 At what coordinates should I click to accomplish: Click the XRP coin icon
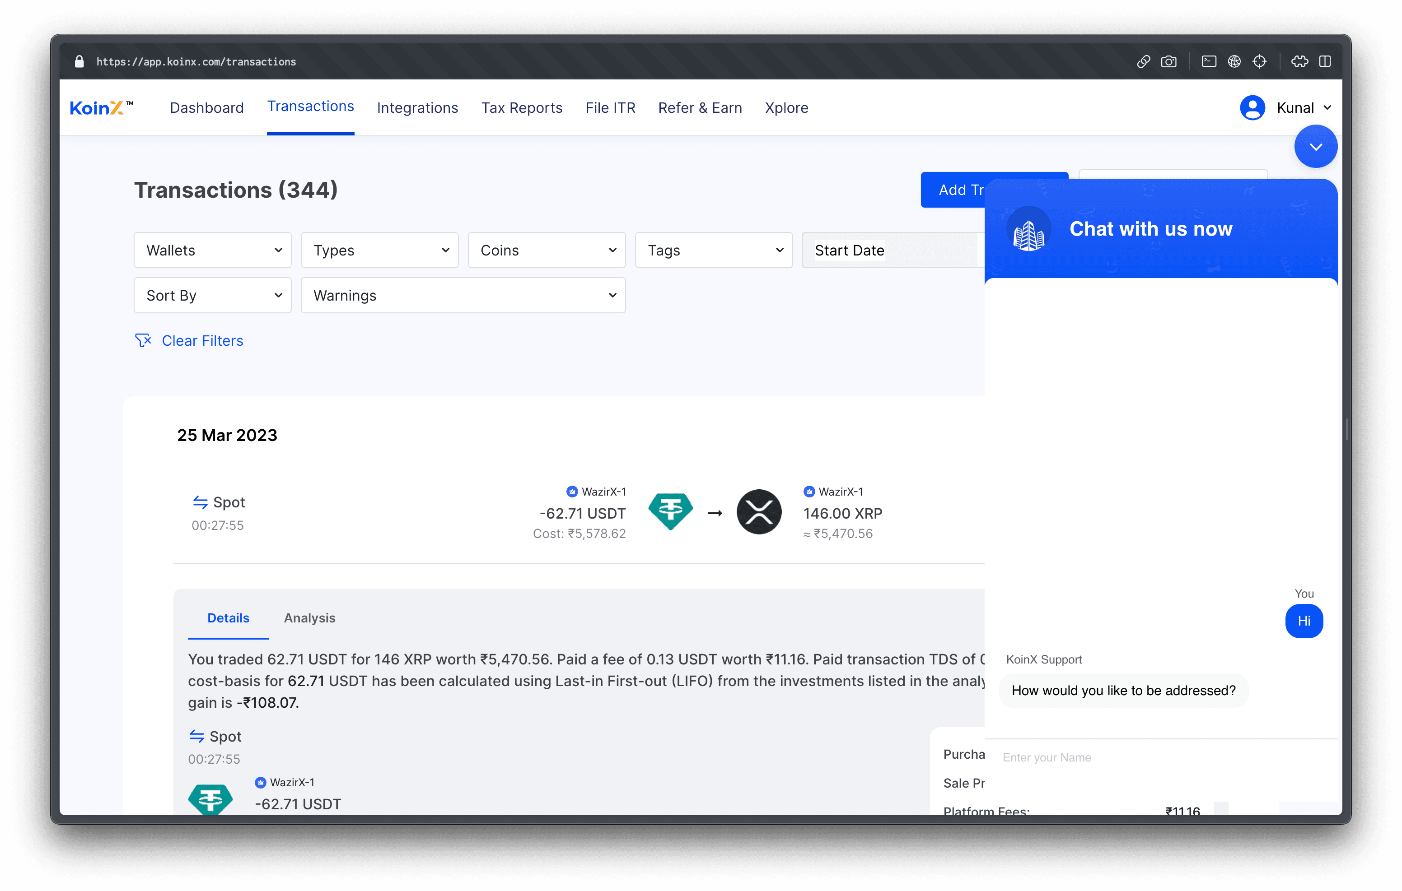[758, 512]
